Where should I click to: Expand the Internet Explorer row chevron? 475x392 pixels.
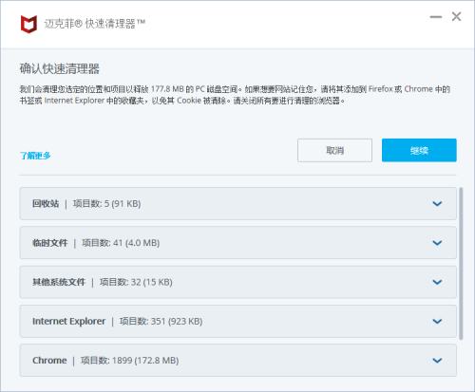pos(437,321)
